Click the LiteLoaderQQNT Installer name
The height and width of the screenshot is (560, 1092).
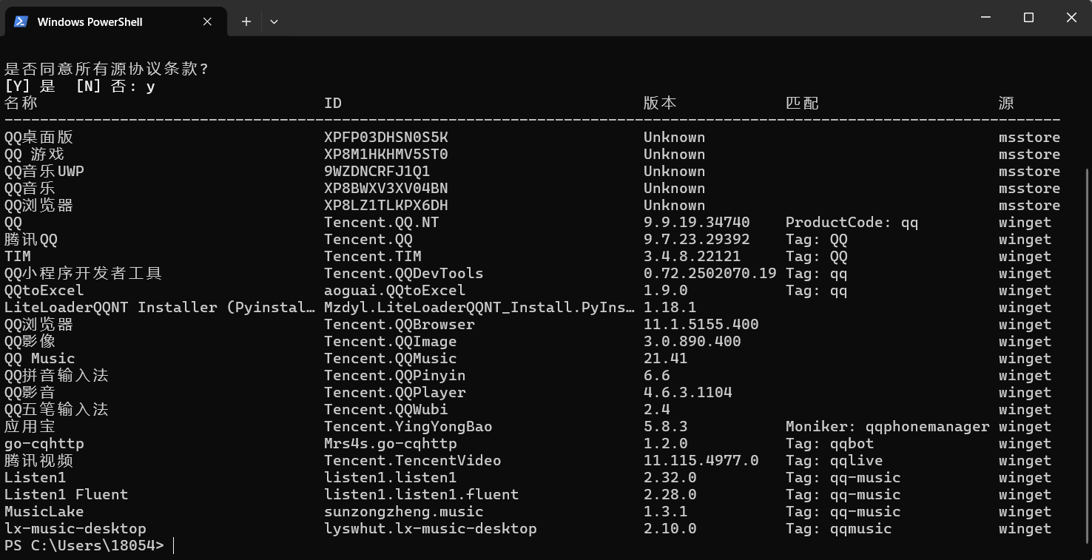pyautogui.click(x=160, y=307)
